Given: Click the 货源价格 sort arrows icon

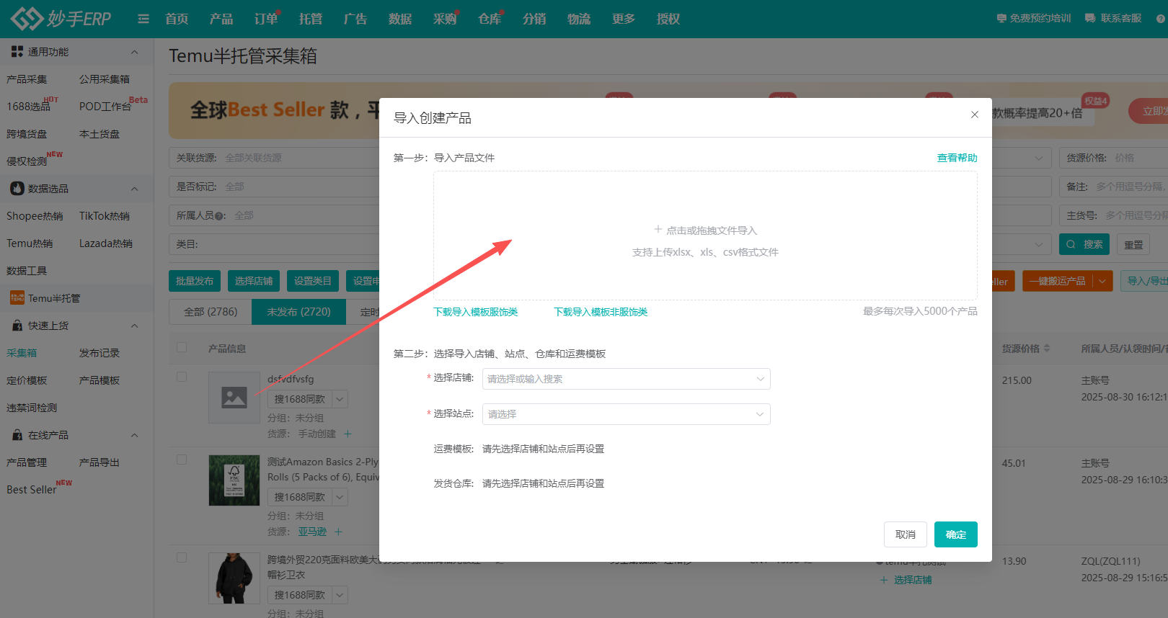Looking at the screenshot, I should [x=1047, y=349].
